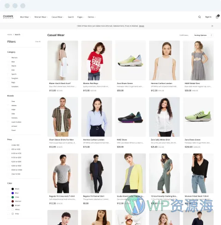Pick the Black color swatch
Viewport: 221px width, 225px height.
[x=12, y=189]
